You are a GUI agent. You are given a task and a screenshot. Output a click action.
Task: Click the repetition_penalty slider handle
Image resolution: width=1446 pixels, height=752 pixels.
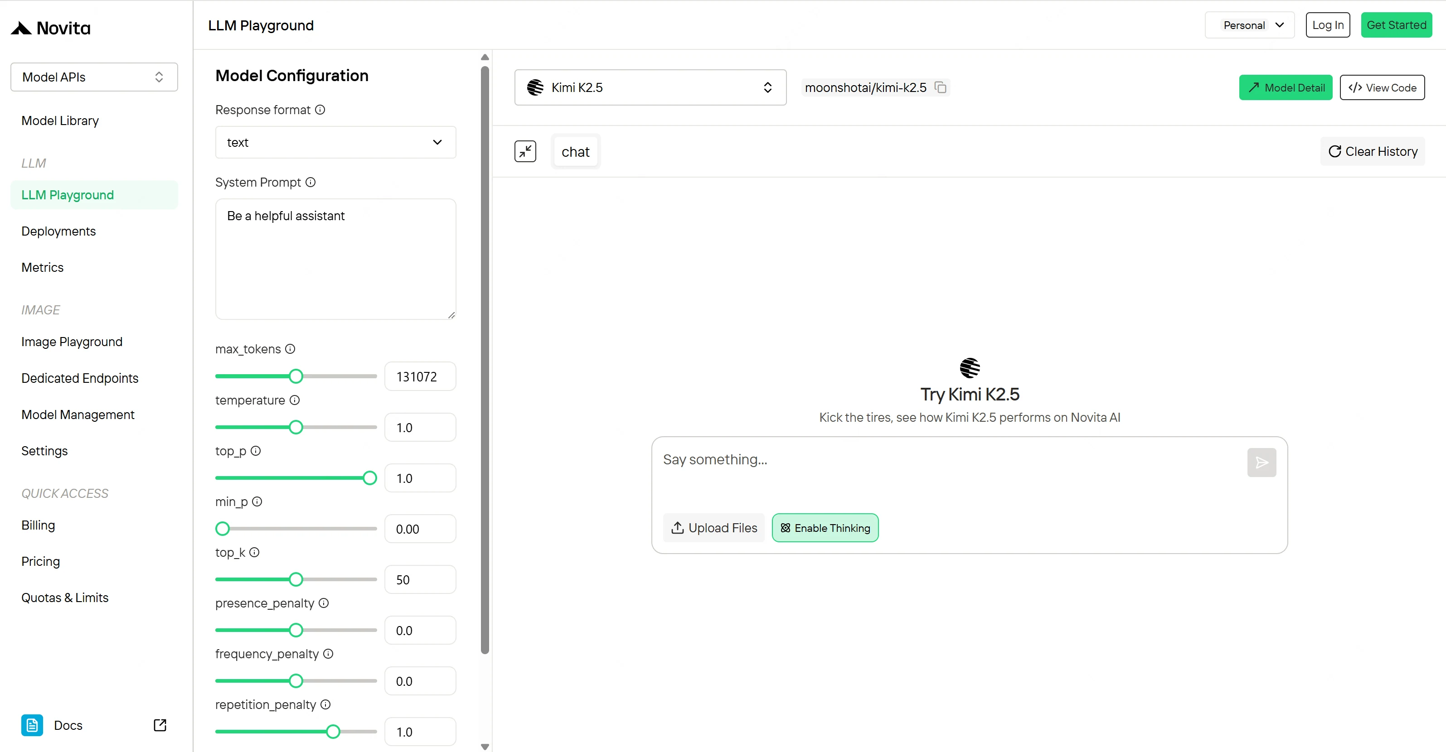coord(333,732)
